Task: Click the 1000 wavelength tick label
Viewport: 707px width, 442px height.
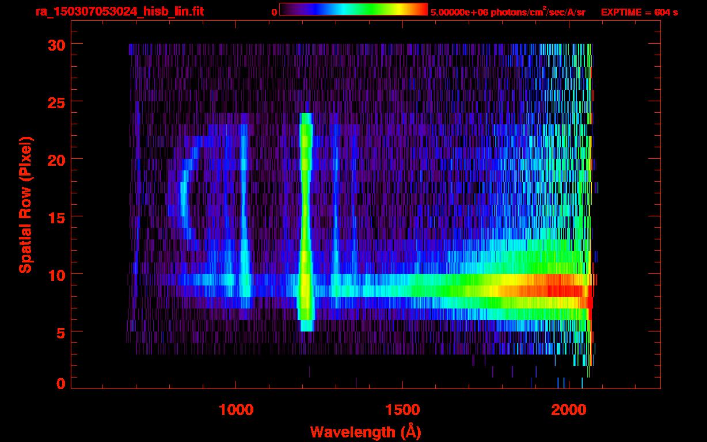Action: (236, 410)
